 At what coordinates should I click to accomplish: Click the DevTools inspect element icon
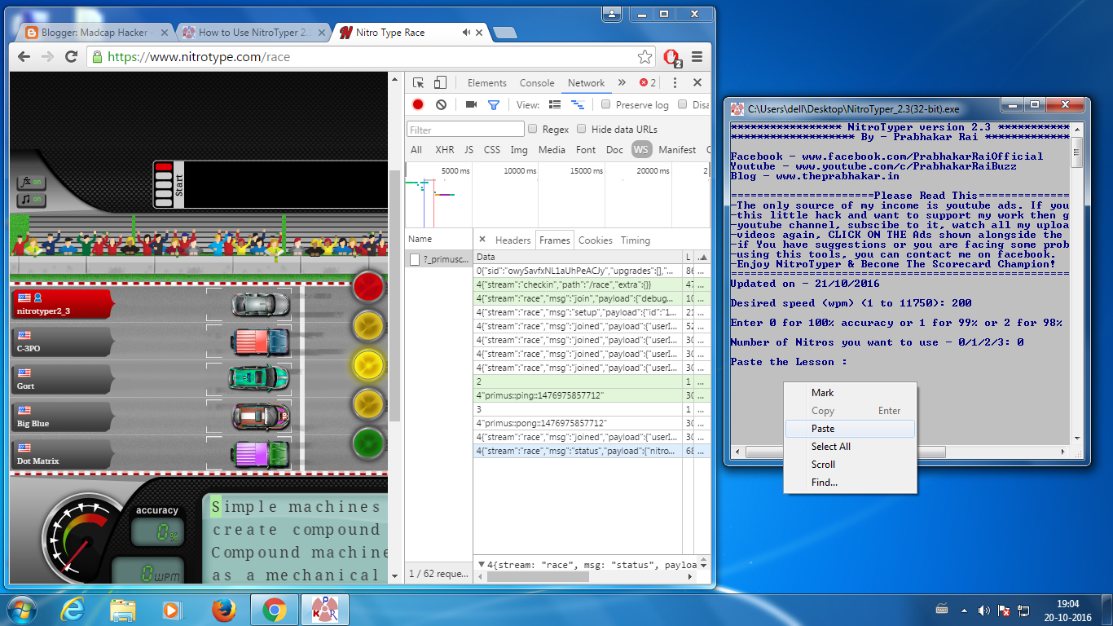click(x=419, y=82)
